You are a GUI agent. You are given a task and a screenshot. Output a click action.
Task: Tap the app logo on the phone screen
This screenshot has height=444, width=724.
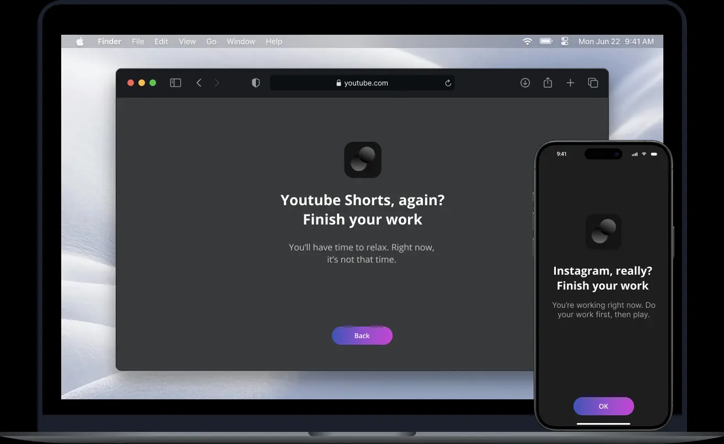coord(603,232)
